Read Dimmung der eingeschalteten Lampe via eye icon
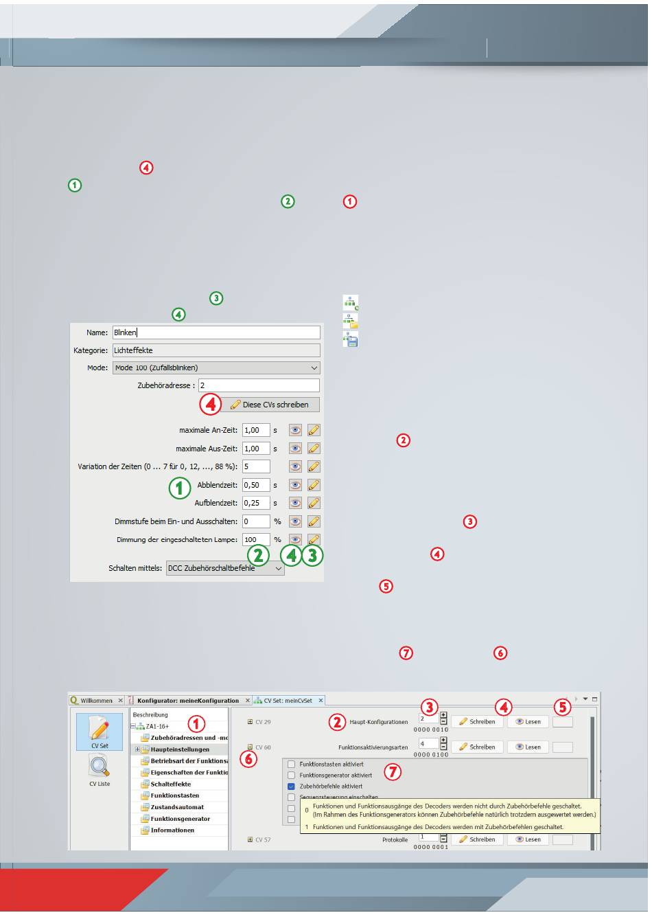 (x=295, y=539)
